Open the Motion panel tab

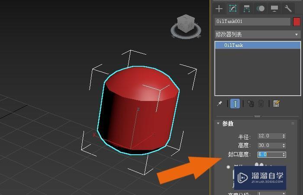[261, 9]
